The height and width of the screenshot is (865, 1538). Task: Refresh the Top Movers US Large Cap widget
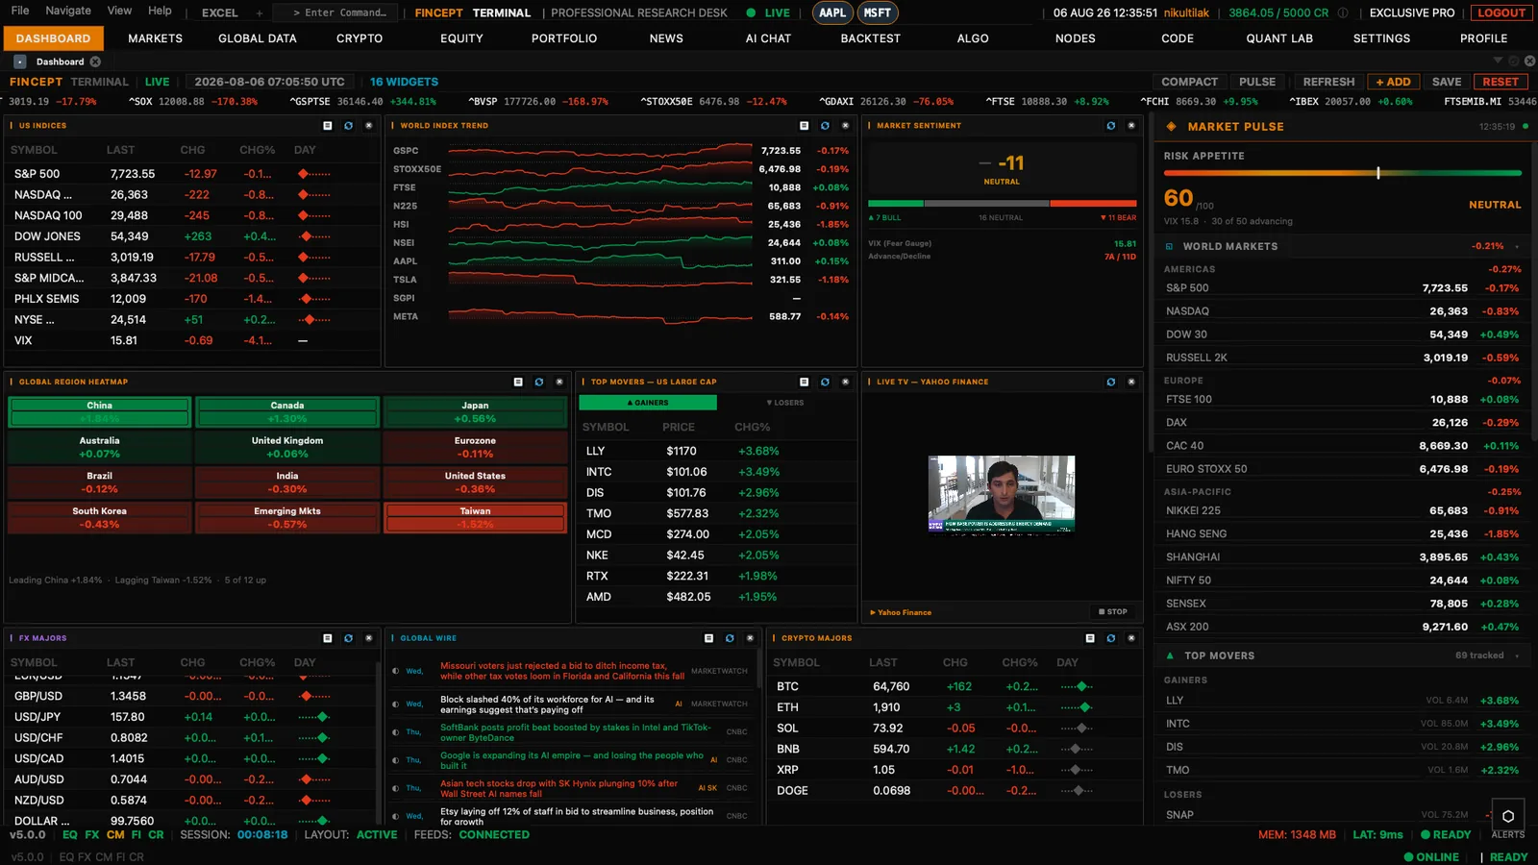pos(825,382)
